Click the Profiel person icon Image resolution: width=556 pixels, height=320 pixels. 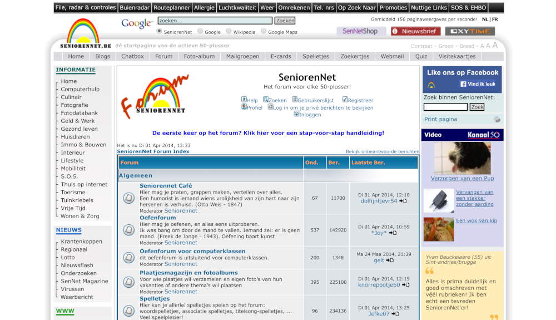coord(244,107)
